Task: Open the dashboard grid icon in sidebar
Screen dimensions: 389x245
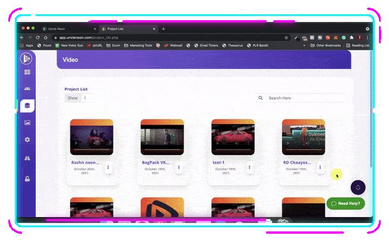Action: point(27,72)
